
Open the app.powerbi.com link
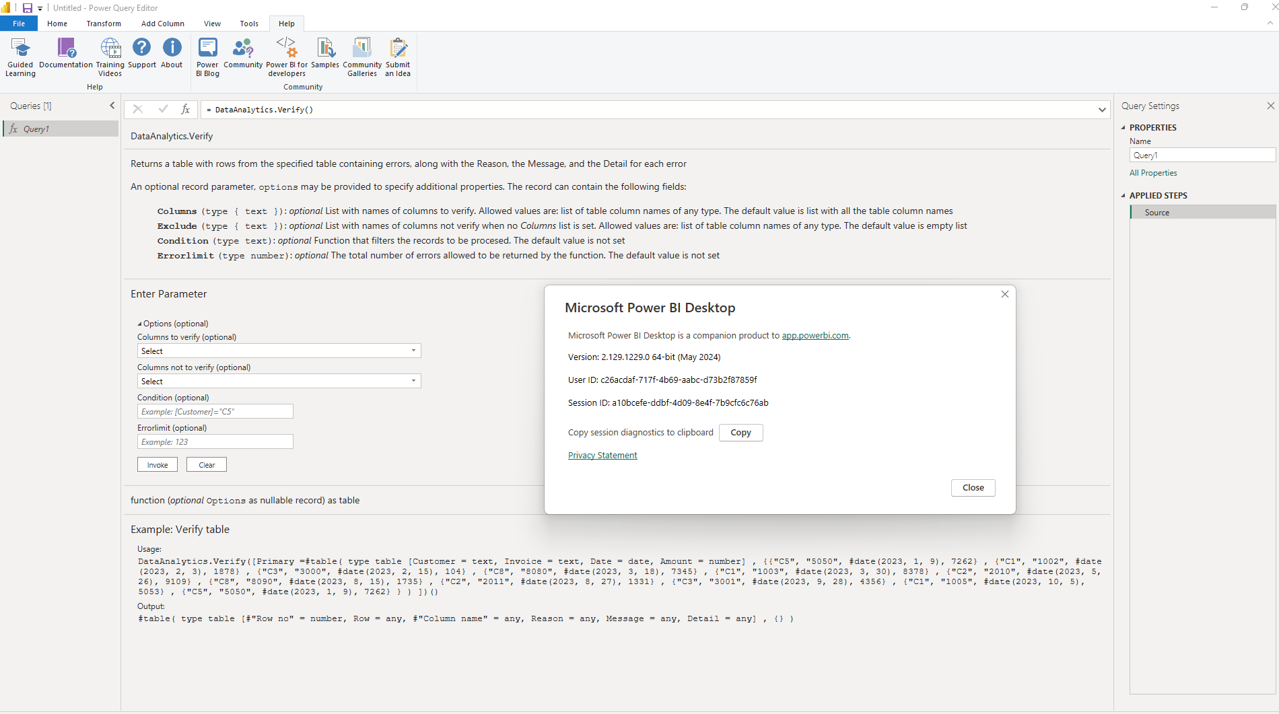(x=815, y=335)
